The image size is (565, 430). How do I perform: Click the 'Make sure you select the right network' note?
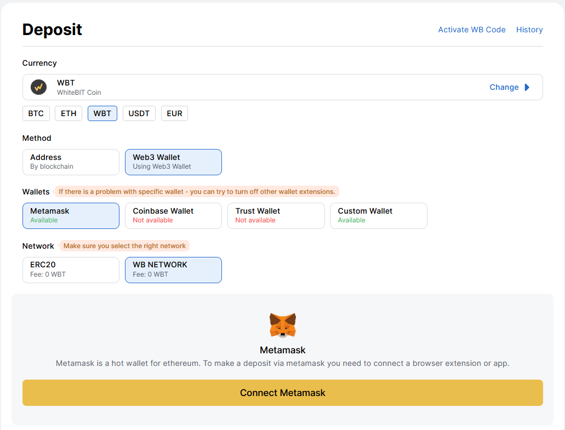[124, 246]
